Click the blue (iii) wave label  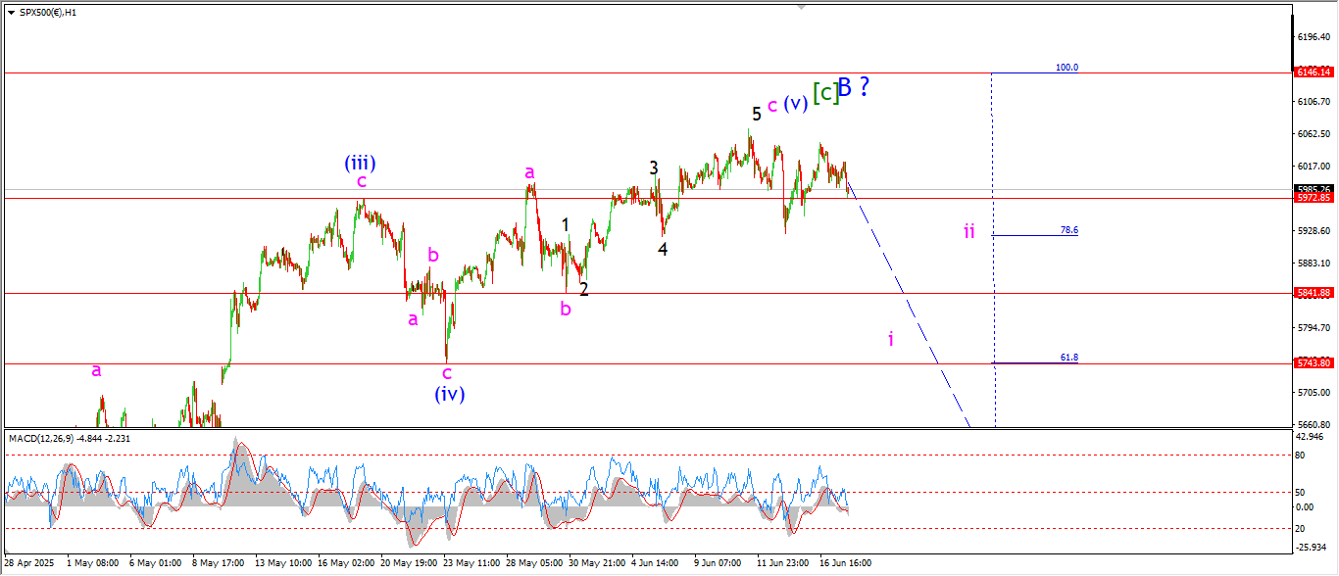click(360, 163)
